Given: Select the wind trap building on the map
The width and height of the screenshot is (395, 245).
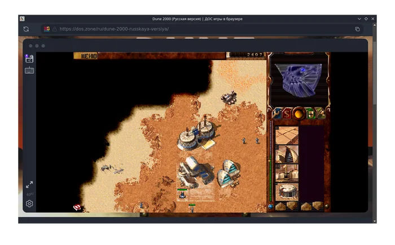Looking at the screenshot, I should click(229, 173).
